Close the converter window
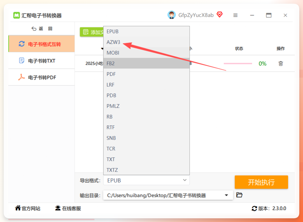Image resolution: width=303 pixels, height=222 pixels. click(285, 15)
